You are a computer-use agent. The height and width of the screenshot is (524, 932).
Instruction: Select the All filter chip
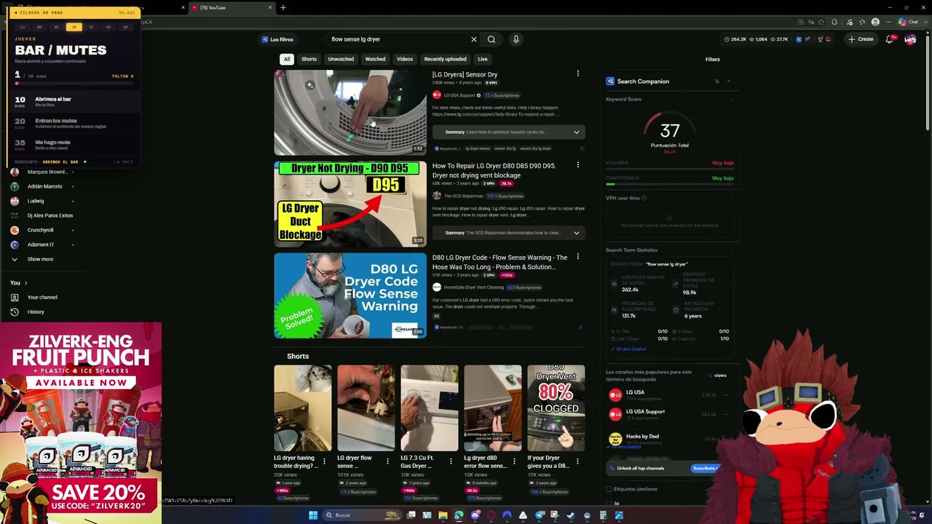point(287,59)
